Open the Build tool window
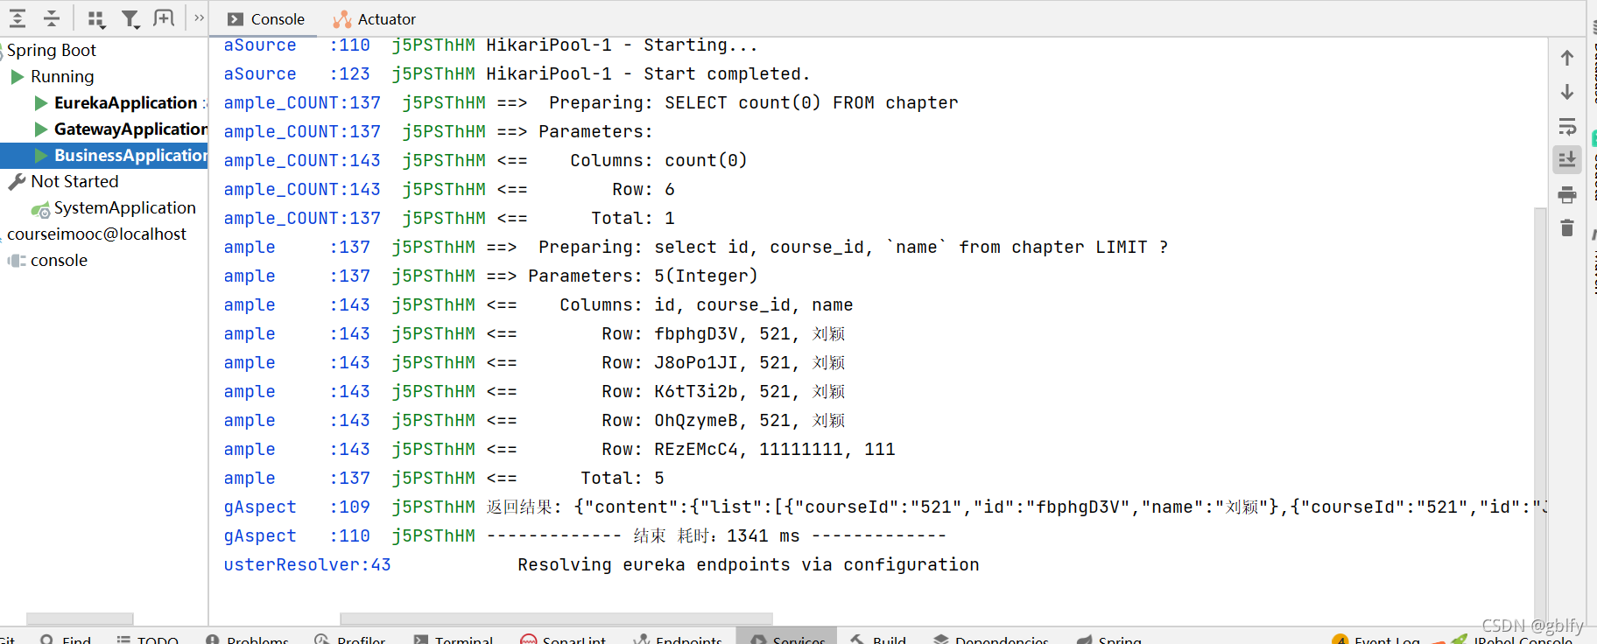 [x=878, y=639]
